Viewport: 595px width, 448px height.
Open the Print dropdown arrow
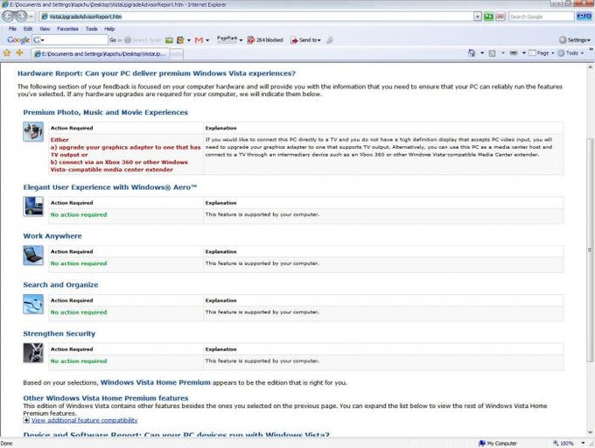coord(523,53)
